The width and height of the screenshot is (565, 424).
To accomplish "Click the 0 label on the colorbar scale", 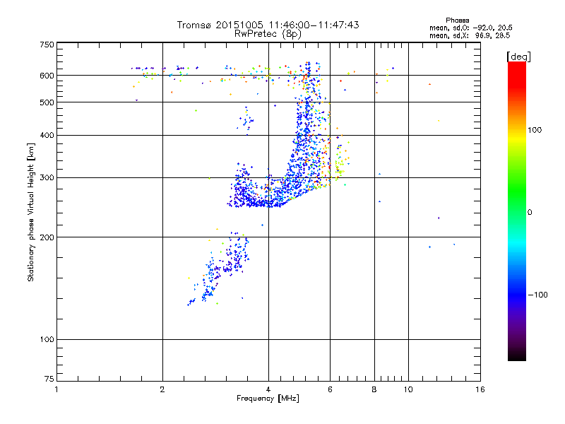I will [530, 213].
